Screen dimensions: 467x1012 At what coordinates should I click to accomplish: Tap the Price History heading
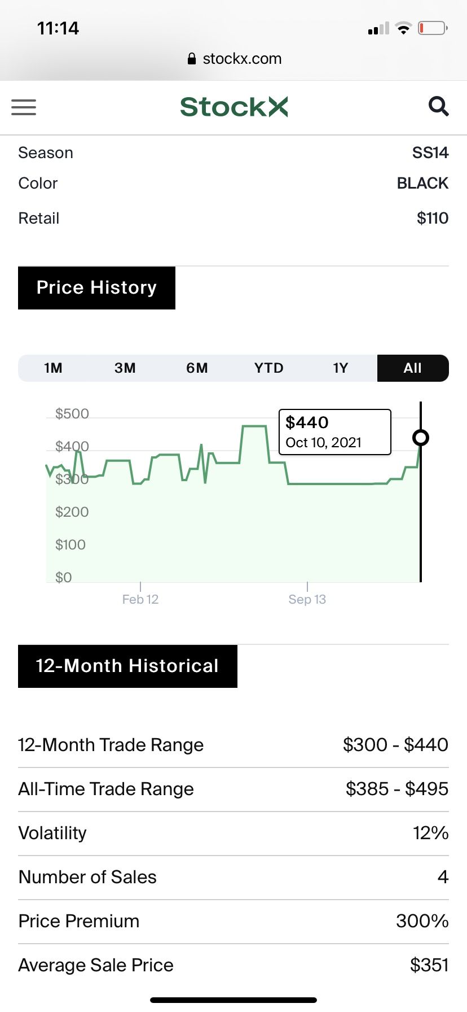[96, 288]
